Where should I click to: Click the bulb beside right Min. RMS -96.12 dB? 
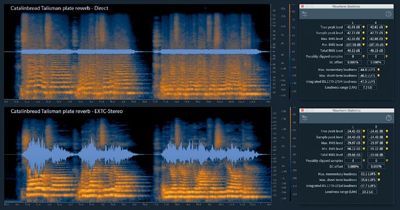(387, 149)
